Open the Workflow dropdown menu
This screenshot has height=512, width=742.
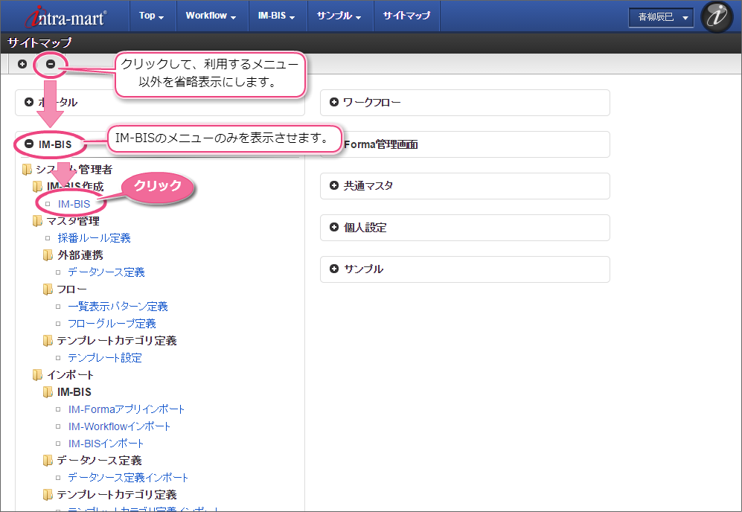[211, 16]
